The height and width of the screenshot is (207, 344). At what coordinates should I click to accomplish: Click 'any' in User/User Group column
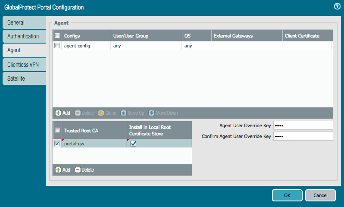point(117,46)
